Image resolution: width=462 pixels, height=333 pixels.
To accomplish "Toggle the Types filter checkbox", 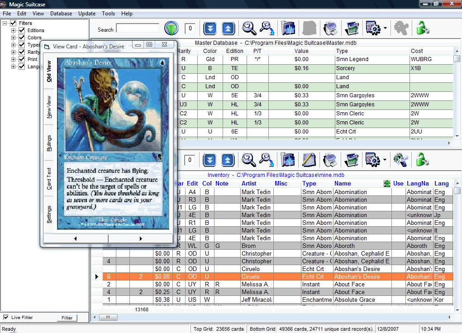I will [x=22, y=45].
